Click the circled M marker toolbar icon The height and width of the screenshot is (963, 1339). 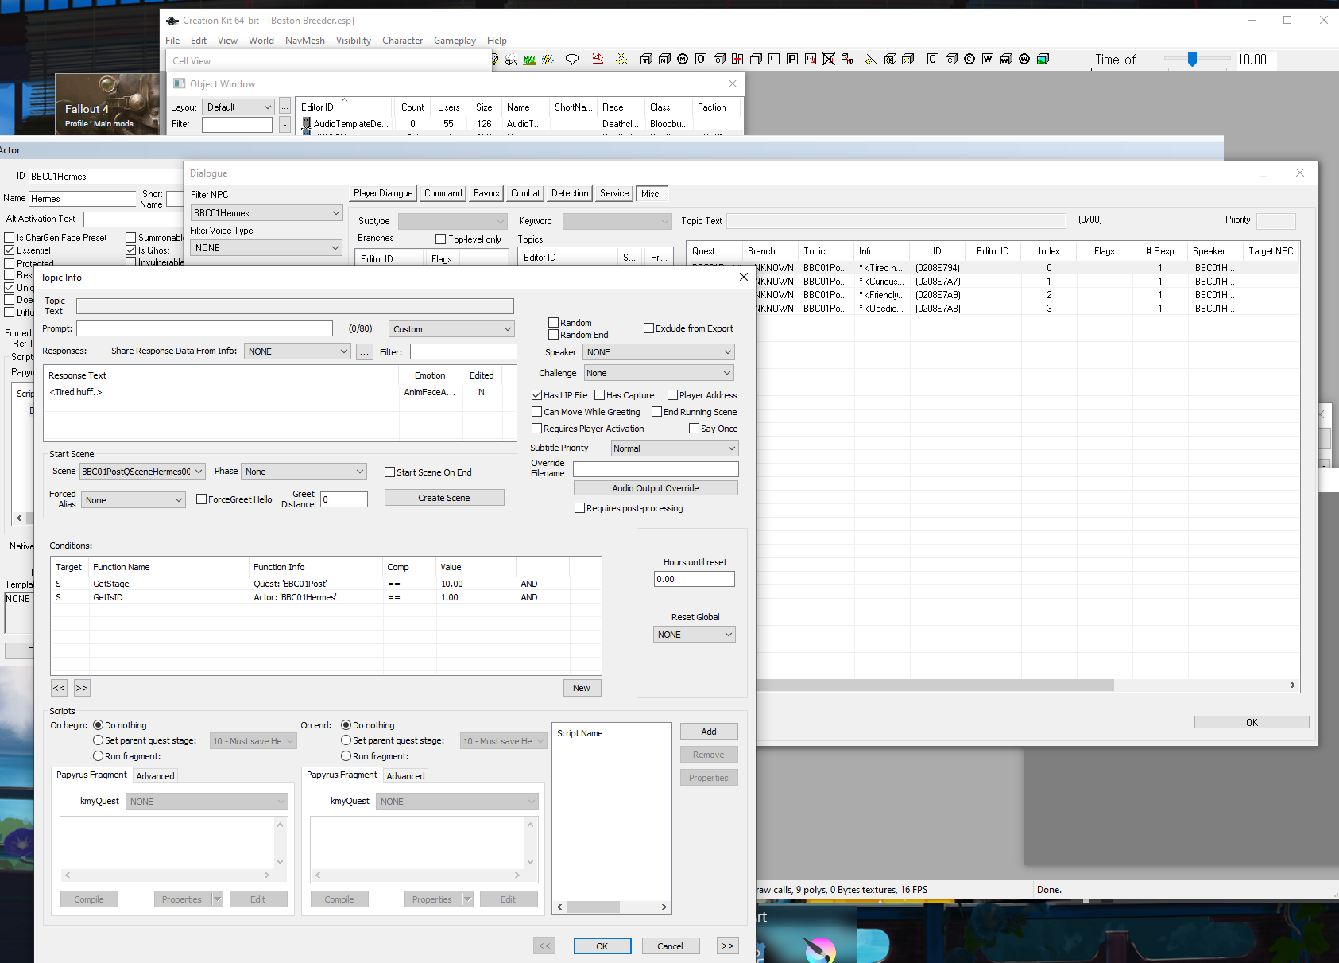click(x=683, y=59)
